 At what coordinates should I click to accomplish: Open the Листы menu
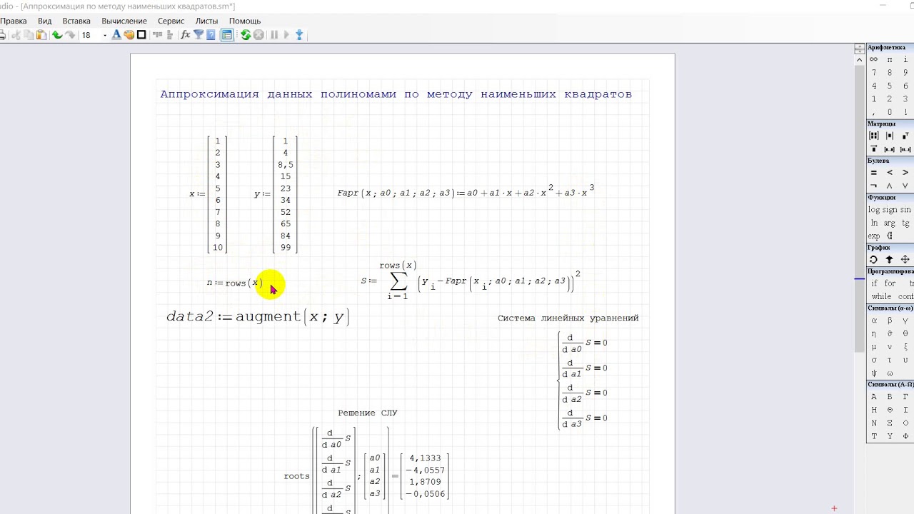[206, 21]
